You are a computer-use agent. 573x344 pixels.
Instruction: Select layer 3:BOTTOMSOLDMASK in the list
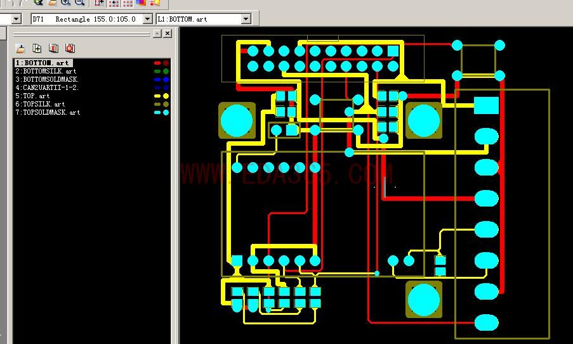coord(47,79)
